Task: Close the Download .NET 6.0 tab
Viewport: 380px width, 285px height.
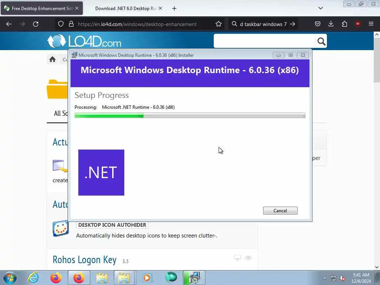Action: [160, 8]
